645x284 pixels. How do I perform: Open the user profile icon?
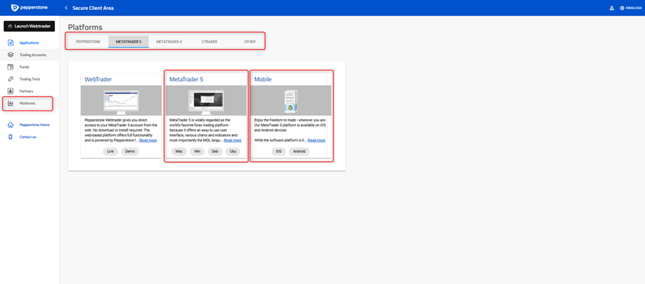612,8
